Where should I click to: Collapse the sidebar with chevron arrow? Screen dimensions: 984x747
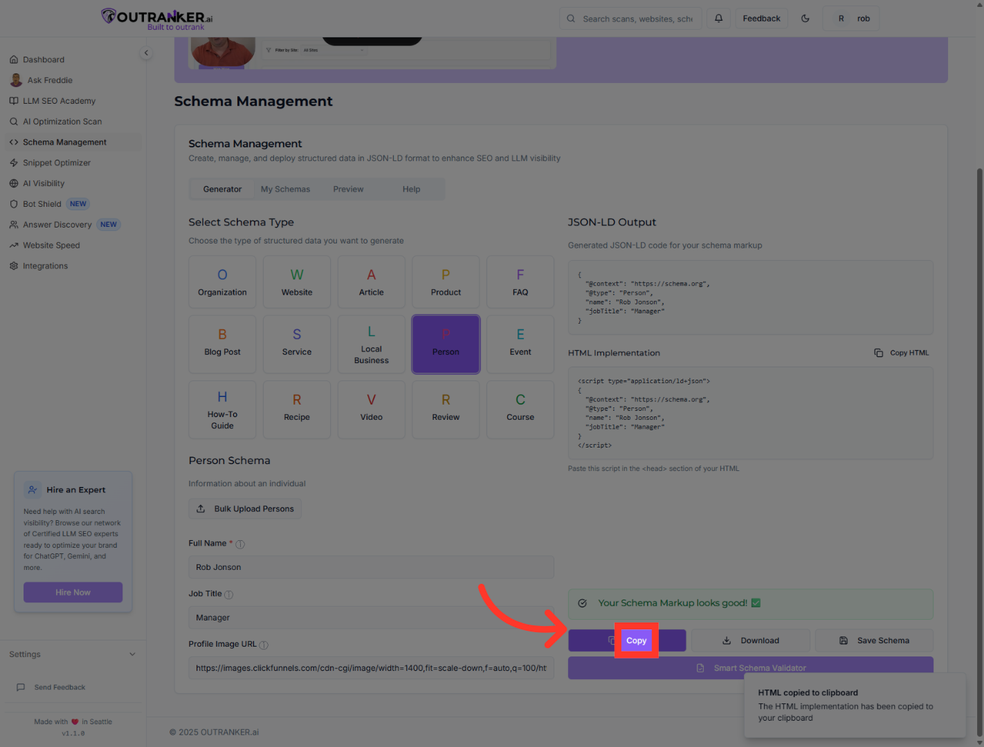[x=146, y=53]
